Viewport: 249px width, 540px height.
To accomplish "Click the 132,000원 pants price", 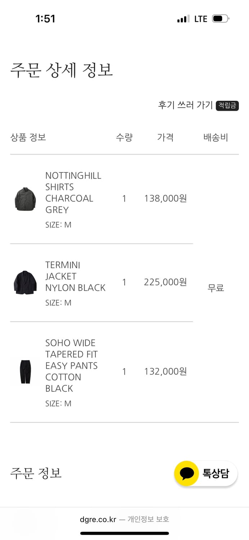I will pyautogui.click(x=166, y=372).
